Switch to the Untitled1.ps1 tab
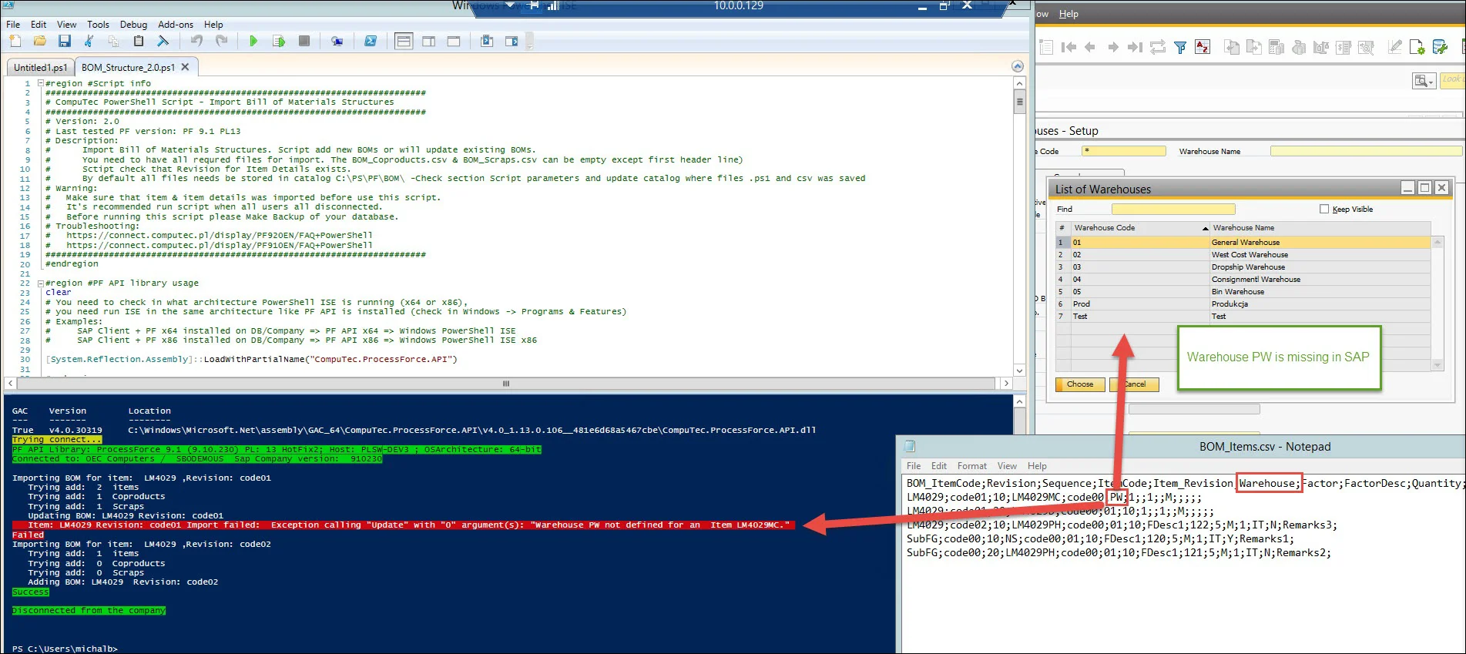This screenshot has width=1466, height=654. click(40, 68)
